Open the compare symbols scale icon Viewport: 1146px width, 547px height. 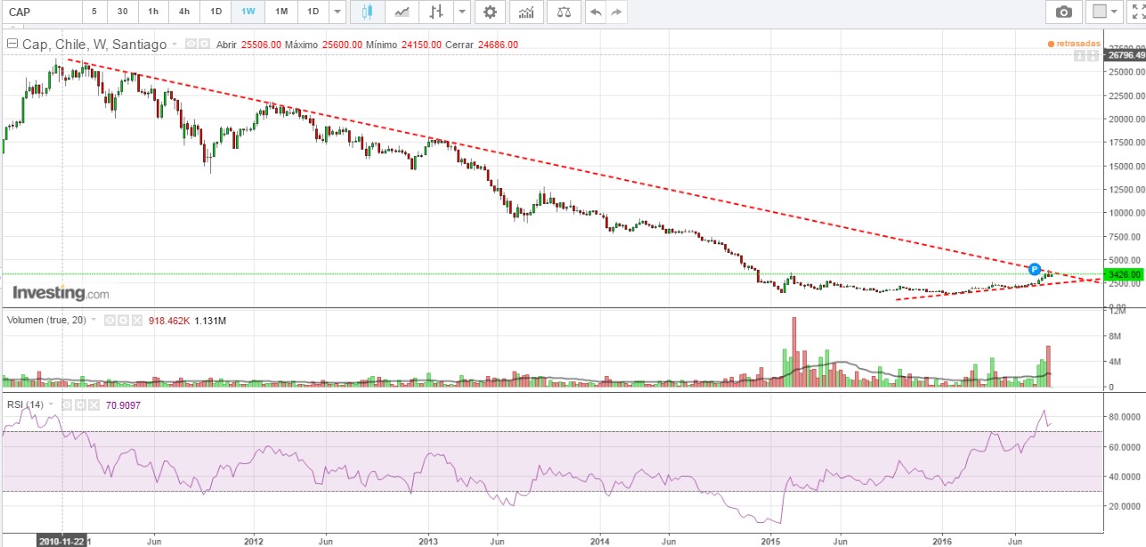point(564,12)
